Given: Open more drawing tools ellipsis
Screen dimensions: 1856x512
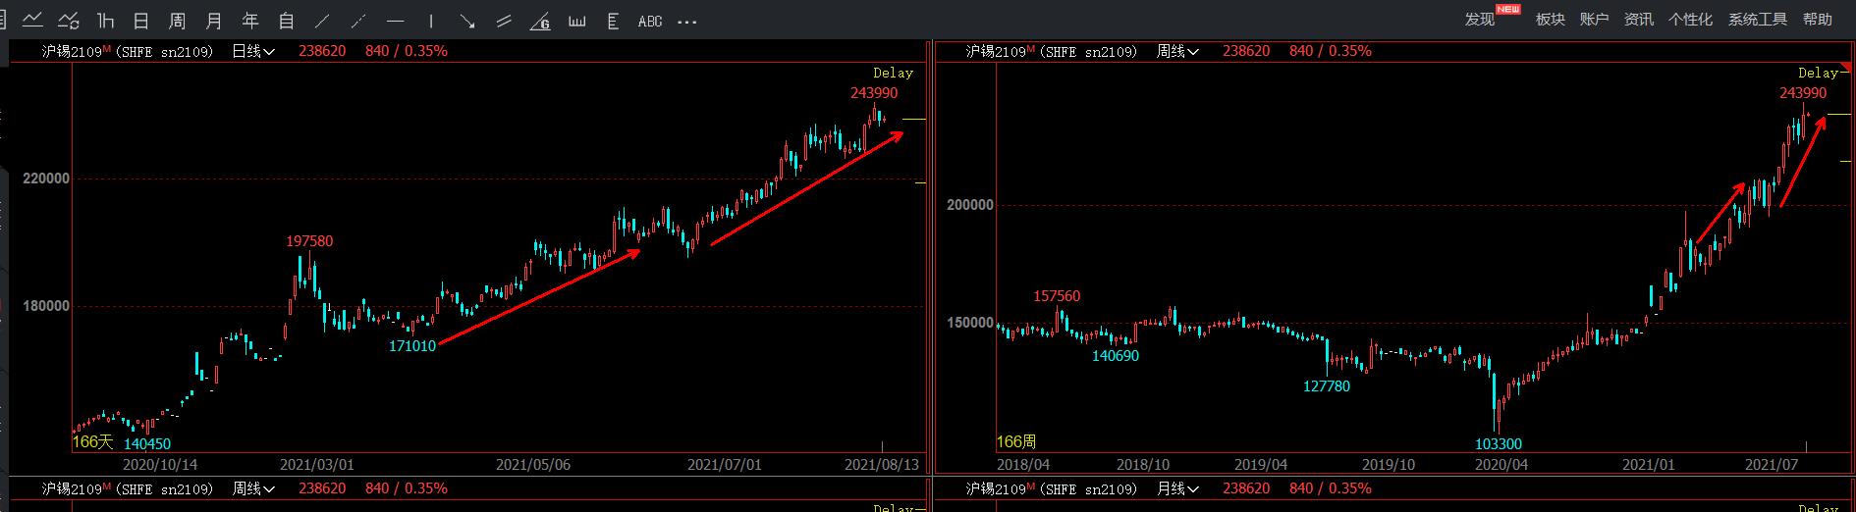Looking at the screenshot, I should pos(686,21).
